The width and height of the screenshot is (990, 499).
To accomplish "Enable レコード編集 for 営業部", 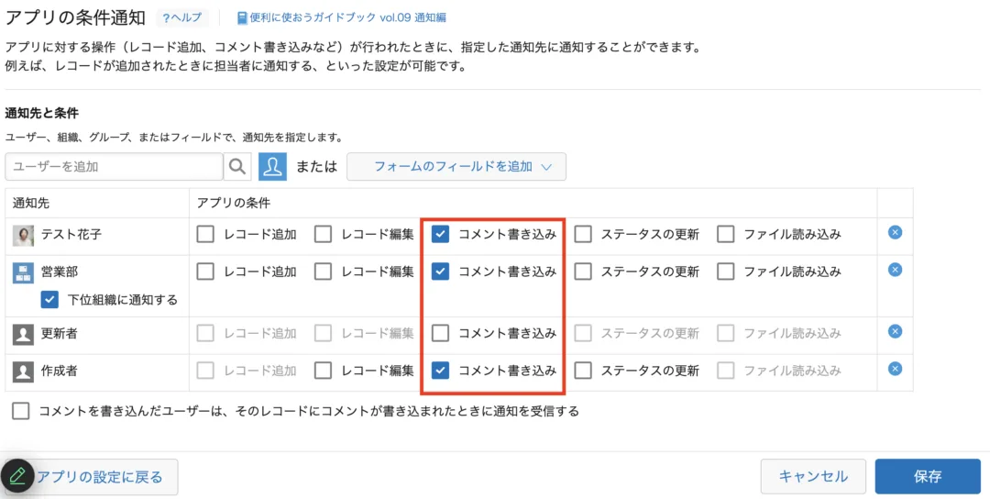I will pyautogui.click(x=324, y=272).
